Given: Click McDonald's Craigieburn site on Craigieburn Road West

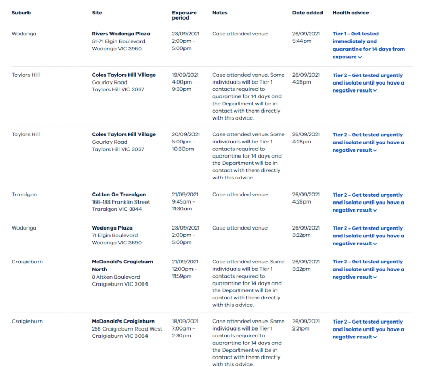Looking at the screenshot, I should click(123, 321).
